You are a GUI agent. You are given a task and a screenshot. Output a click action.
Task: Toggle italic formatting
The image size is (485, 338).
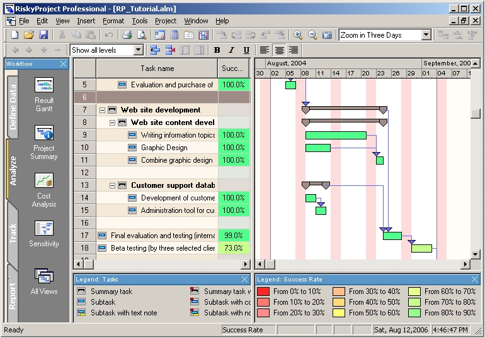pos(231,50)
